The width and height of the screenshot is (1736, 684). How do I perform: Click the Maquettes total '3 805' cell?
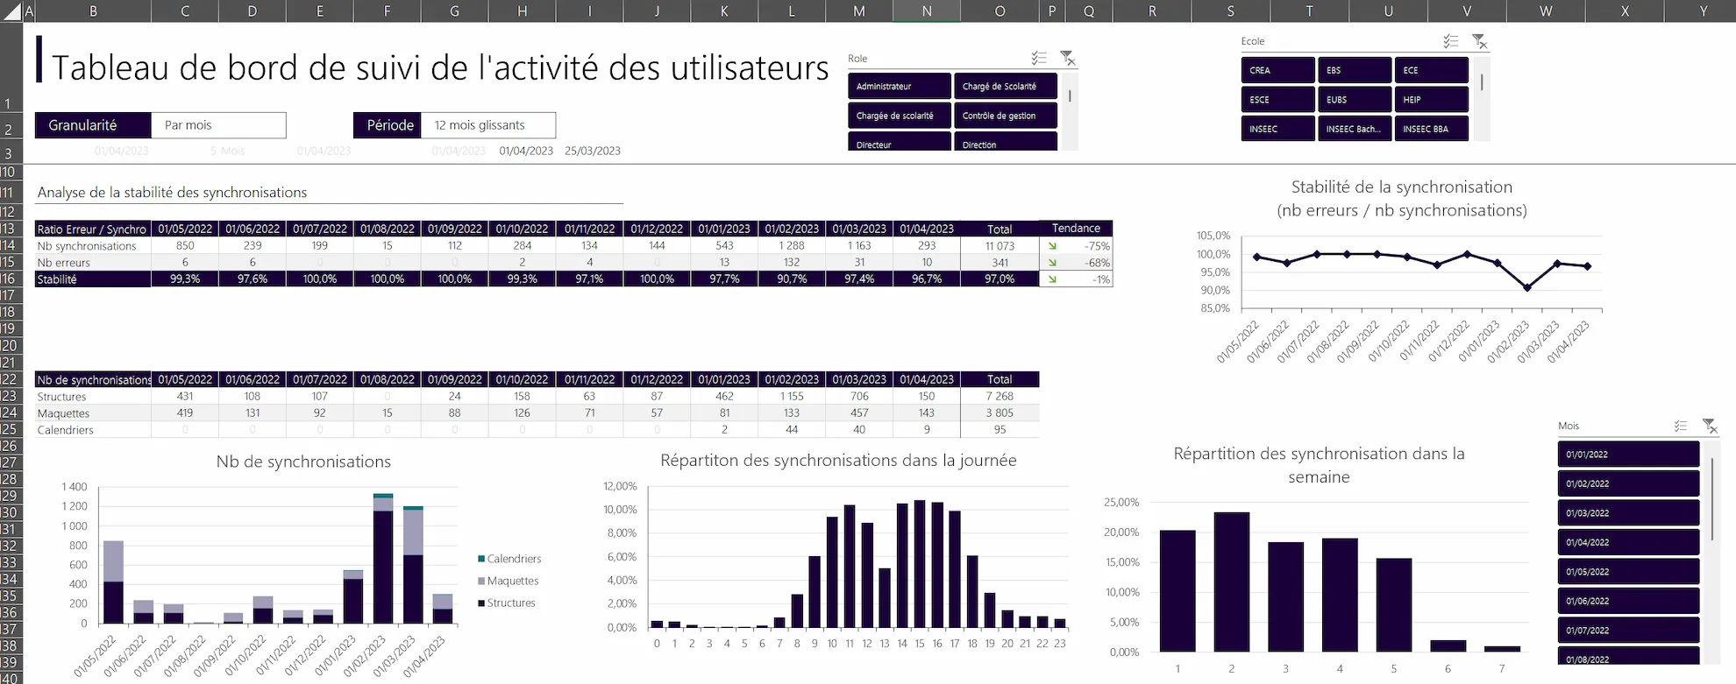(x=1000, y=413)
